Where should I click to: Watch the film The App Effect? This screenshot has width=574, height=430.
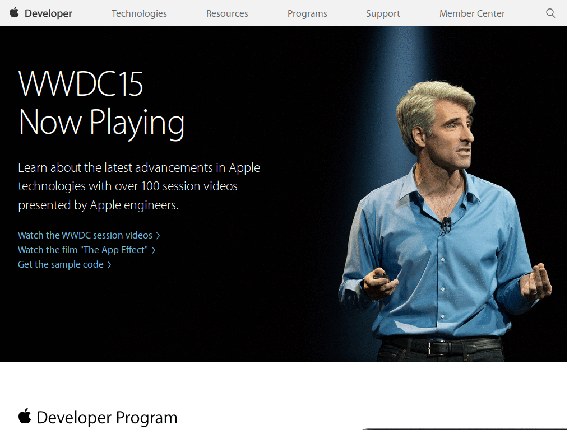82,250
